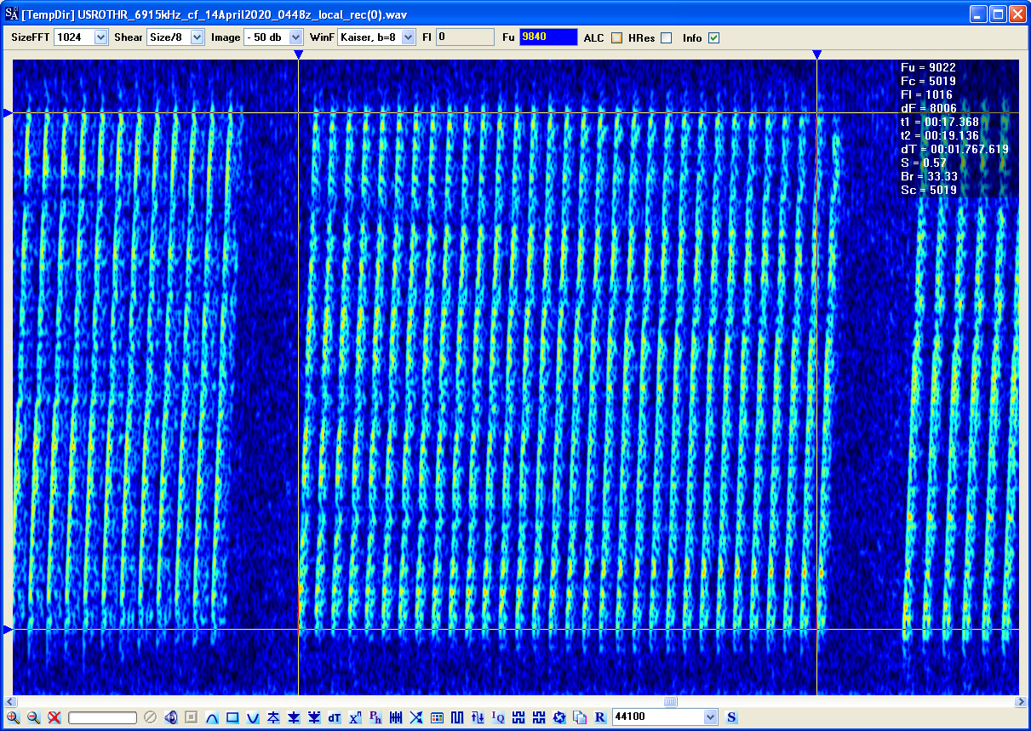Open the SizeFFT 1024 dropdown
The image size is (1031, 731).
pos(81,37)
